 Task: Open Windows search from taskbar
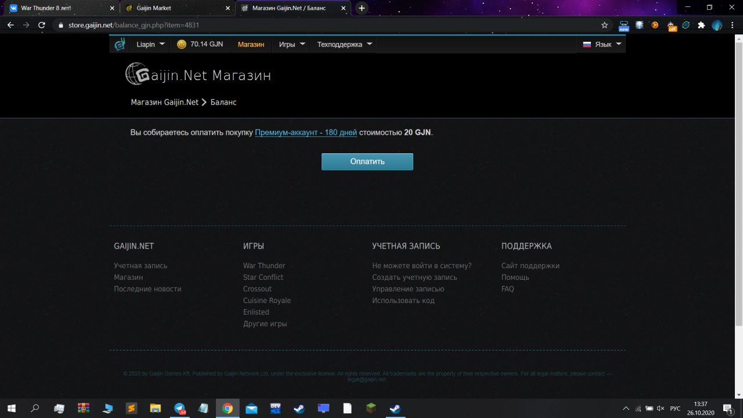[x=35, y=408]
